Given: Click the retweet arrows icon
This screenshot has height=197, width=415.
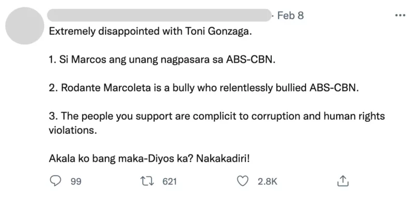Looking at the screenshot, I should point(148,181).
